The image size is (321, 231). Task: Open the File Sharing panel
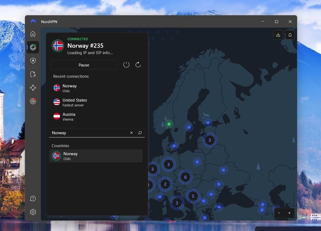[x=33, y=74]
